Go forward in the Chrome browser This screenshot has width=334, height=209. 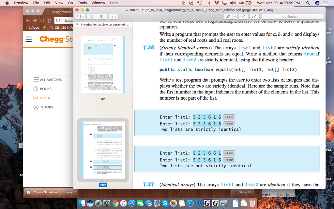[35, 20]
